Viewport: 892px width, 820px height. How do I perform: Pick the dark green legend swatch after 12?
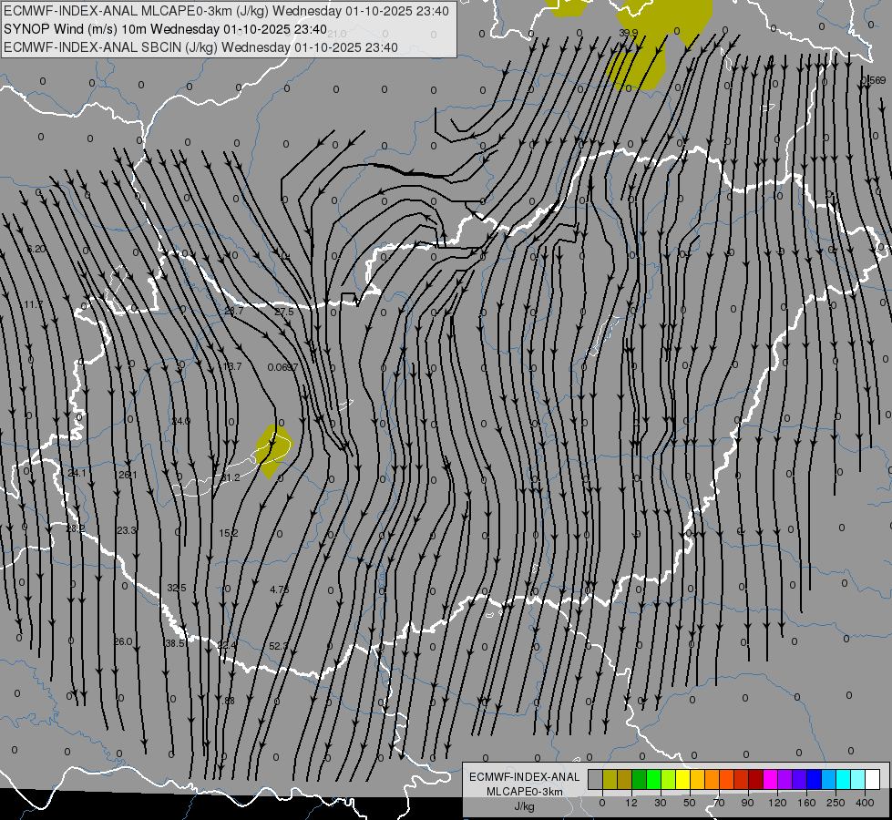pyautogui.click(x=640, y=779)
